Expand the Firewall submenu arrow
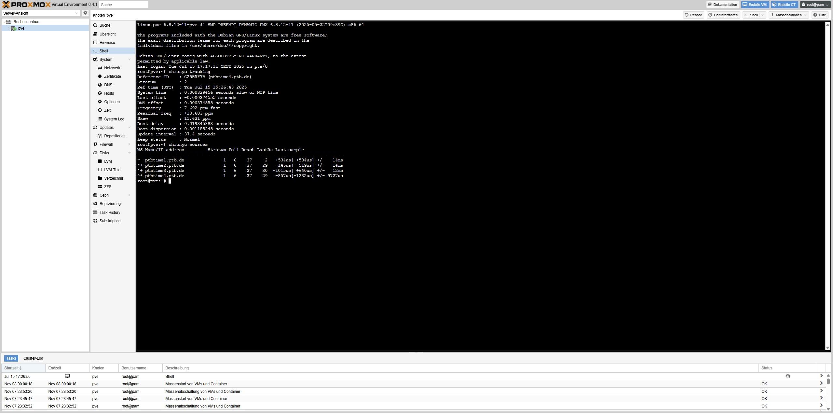 pyautogui.click(x=130, y=145)
